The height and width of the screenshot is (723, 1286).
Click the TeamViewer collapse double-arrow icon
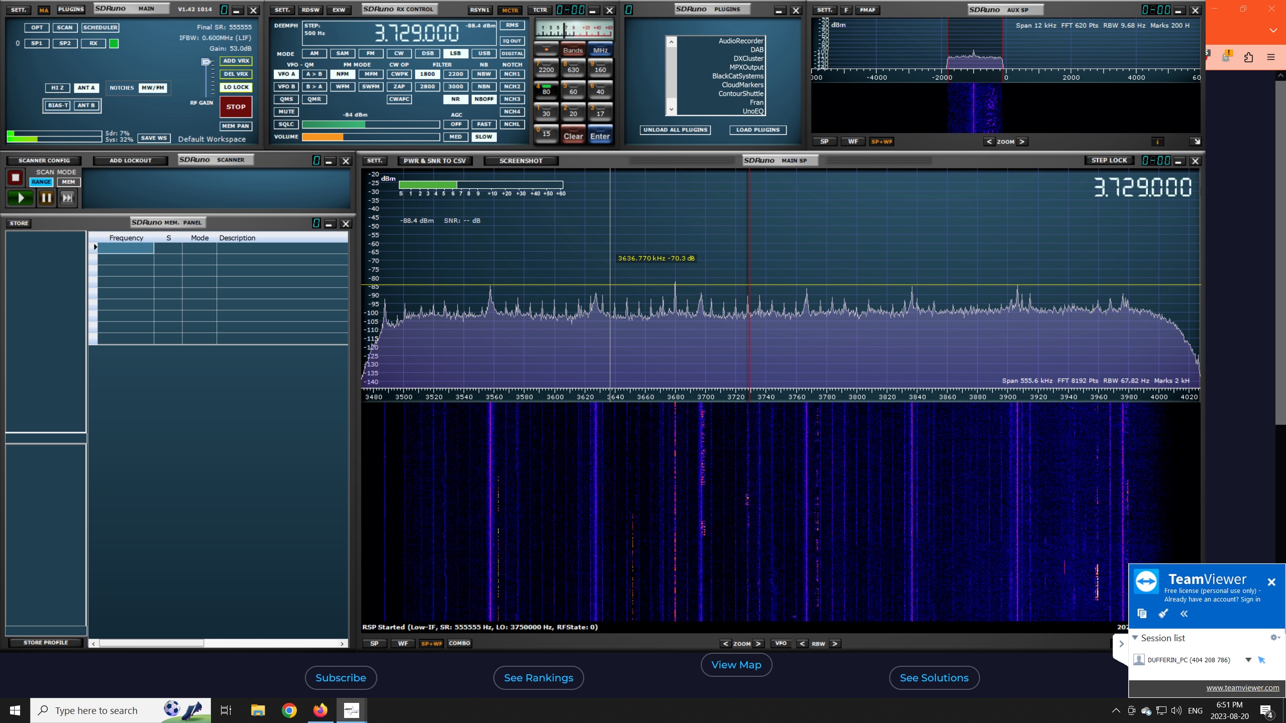[1184, 614]
